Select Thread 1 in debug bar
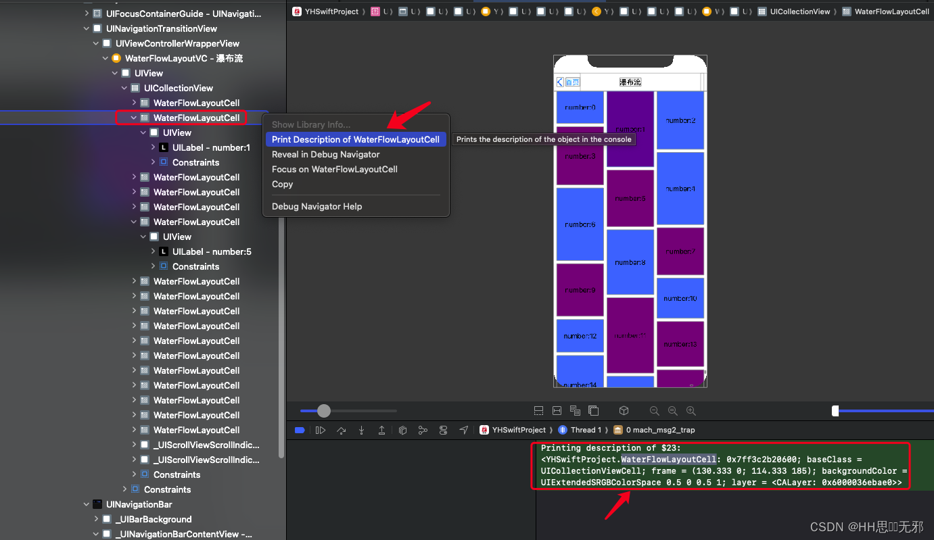 pyautogui.click(x=580, y=430)
